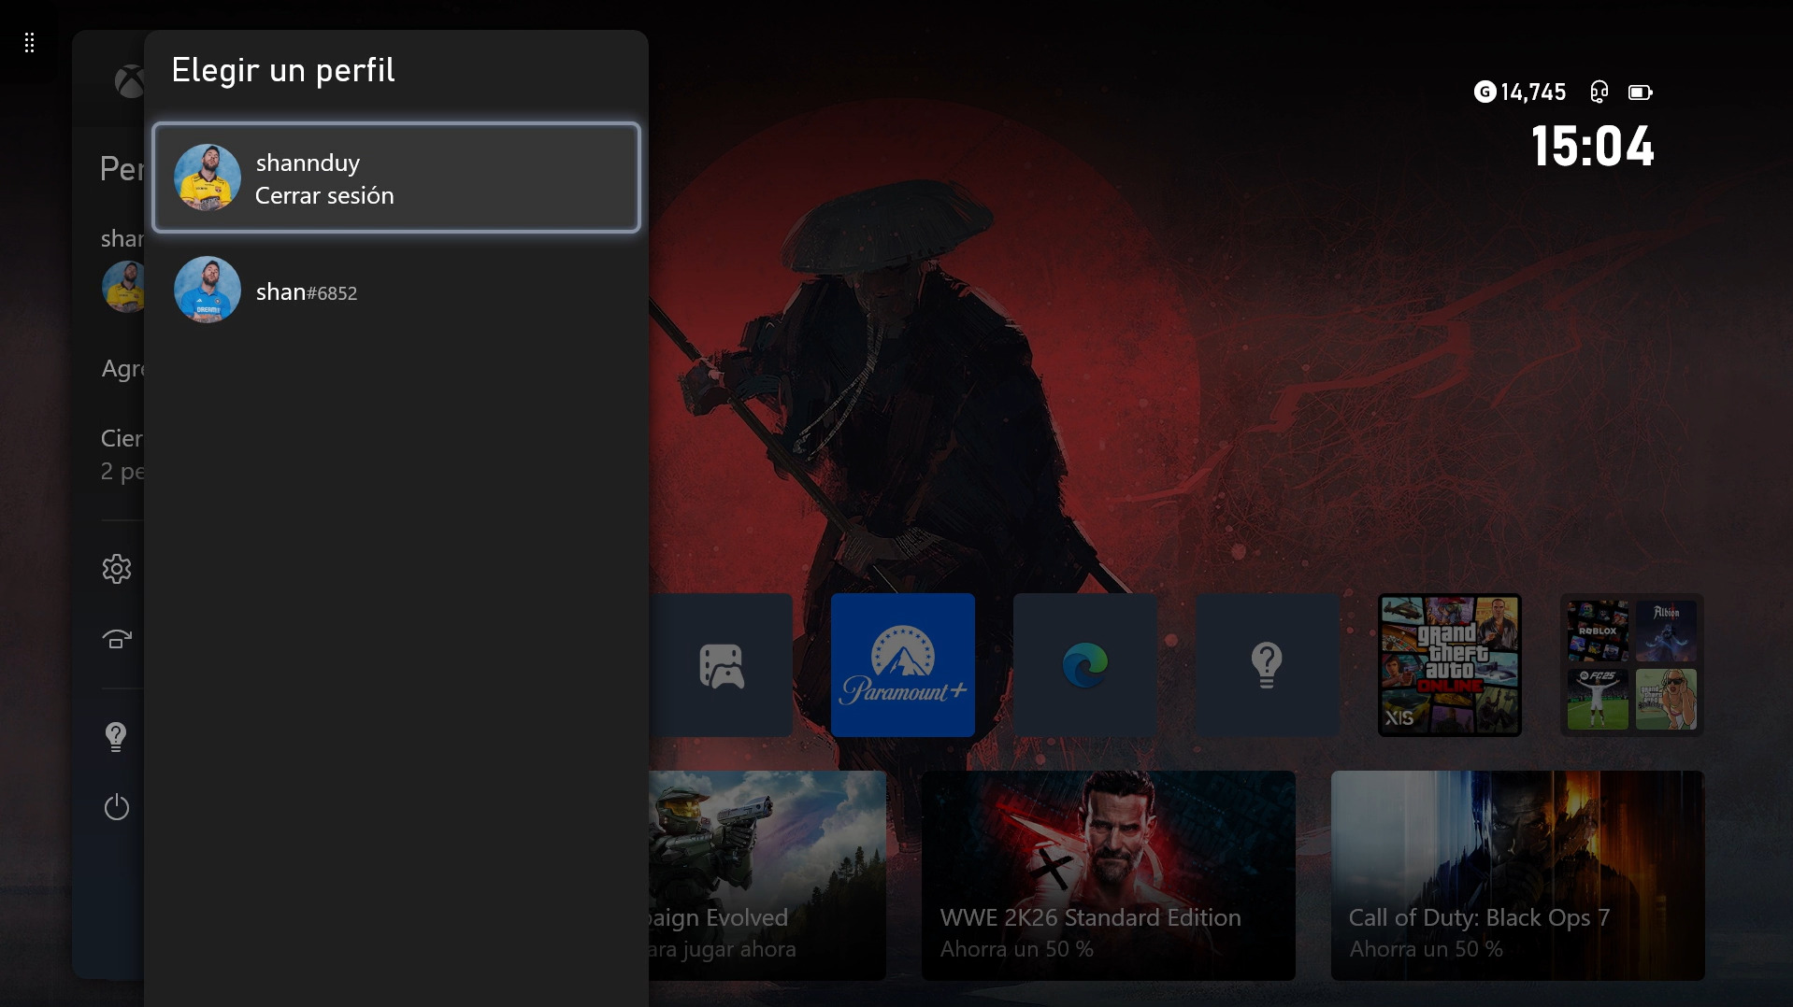
Task: Click the controller battery icon
Action: pos(1641,92)
